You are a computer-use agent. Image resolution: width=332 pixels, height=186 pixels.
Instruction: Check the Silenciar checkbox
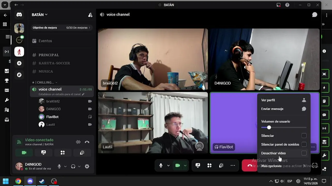coord(304,136)
